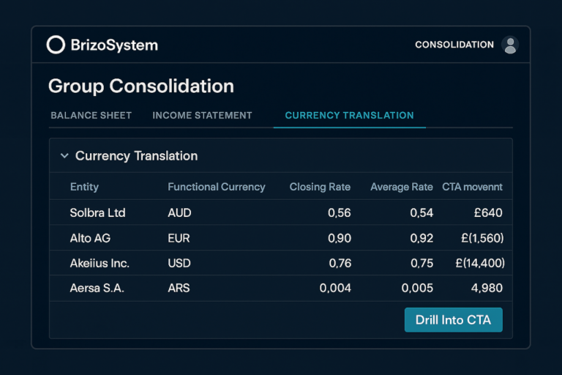Click the Functional Currency column header
562x375 pixels.
[217, 187]
